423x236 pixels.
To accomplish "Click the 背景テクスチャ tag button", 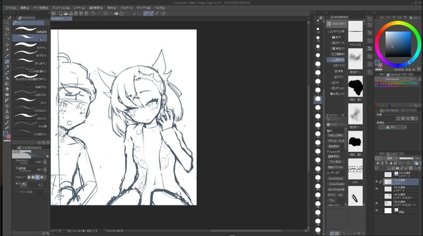I will point(336,167).
